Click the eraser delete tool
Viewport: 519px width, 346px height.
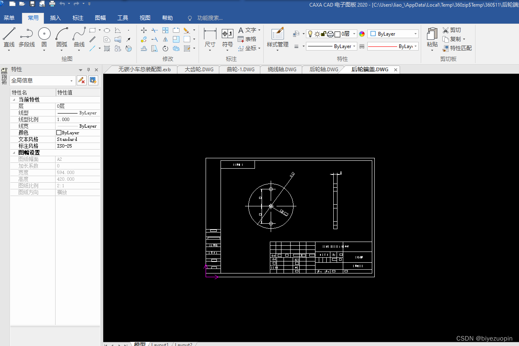tap(187, 30)
